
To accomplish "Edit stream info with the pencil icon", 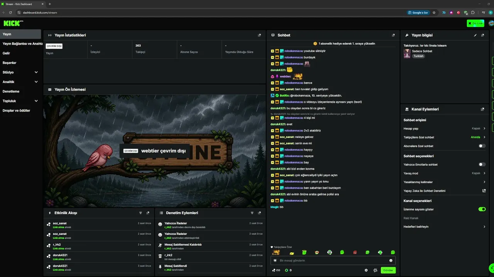I will click(475, 35).
